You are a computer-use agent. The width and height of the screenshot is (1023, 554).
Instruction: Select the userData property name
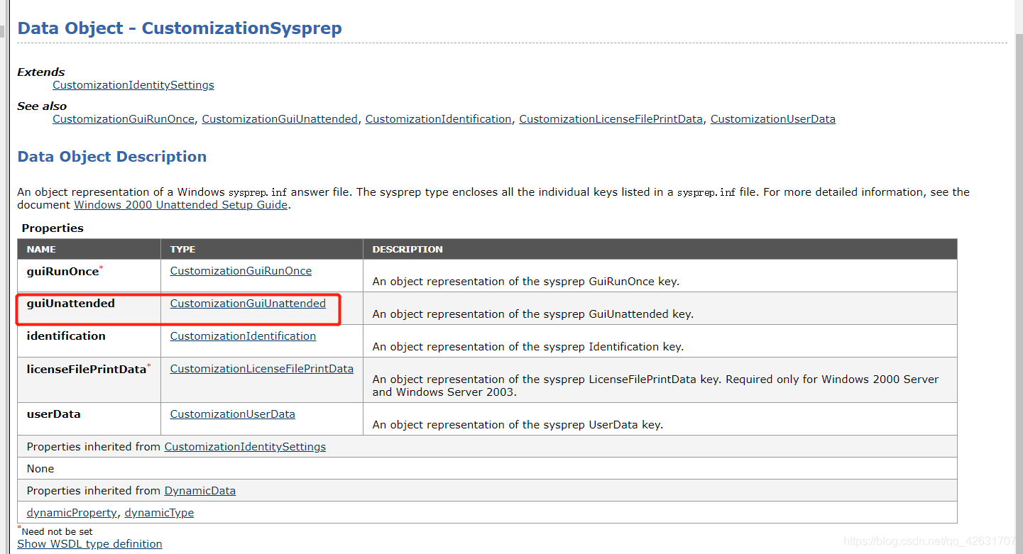(54, 414)
